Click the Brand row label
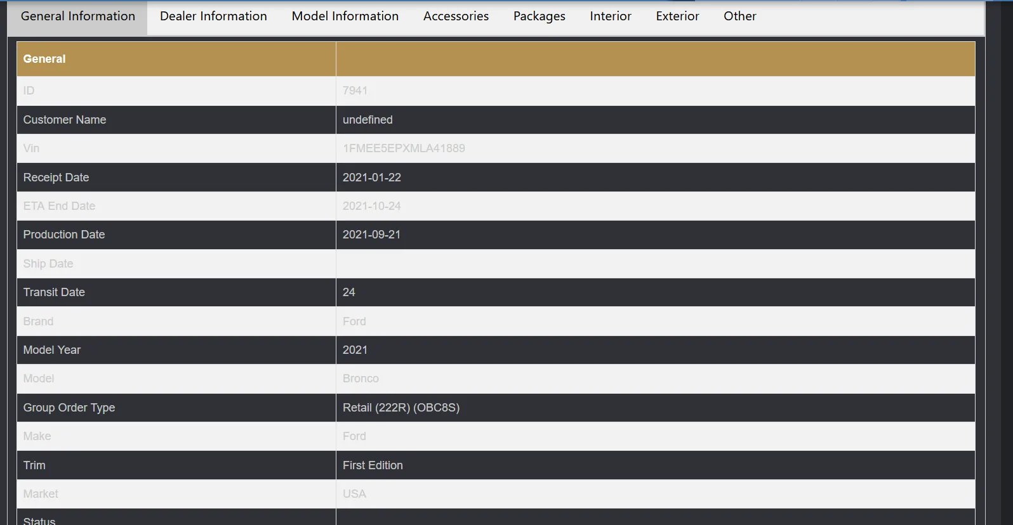This screenshot has height=525, width=1013. [38, 321]
